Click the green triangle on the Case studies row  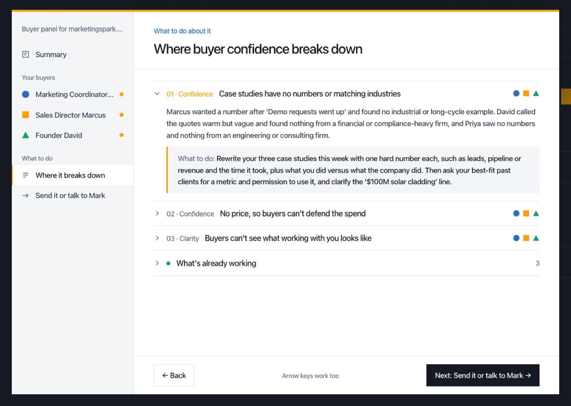click(x=536, y=94)
